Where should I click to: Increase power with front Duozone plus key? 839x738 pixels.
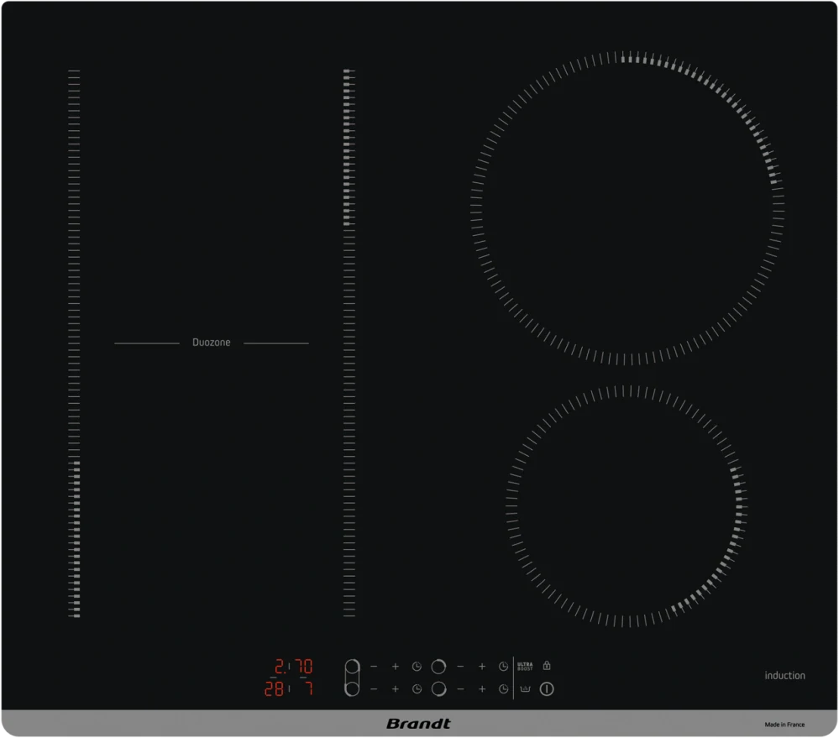click(x=396, y=688)
